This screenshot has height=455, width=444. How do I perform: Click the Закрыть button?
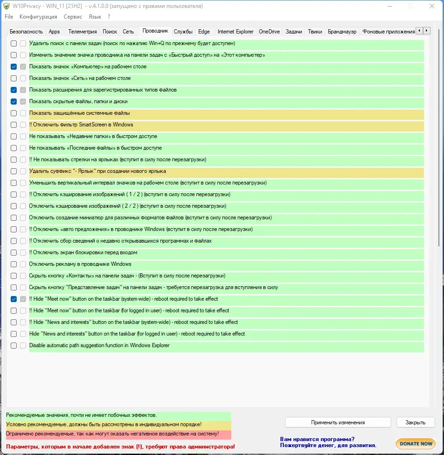[415, 422]
